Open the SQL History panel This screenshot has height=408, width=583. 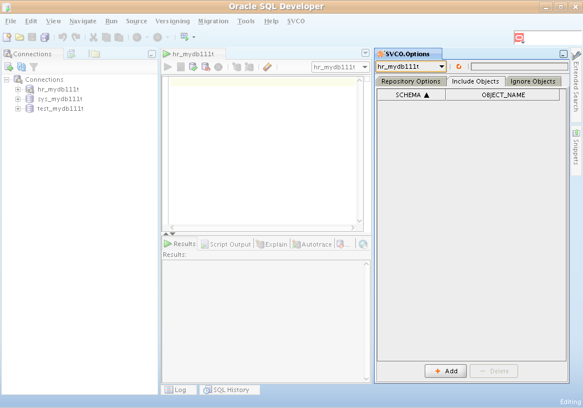[x=230, y=390]
